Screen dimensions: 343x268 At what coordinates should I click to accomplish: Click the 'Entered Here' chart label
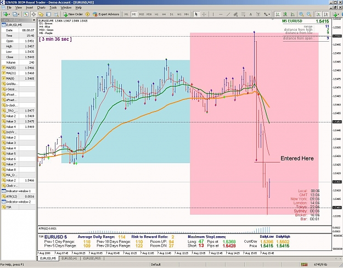tap(297, 158)
